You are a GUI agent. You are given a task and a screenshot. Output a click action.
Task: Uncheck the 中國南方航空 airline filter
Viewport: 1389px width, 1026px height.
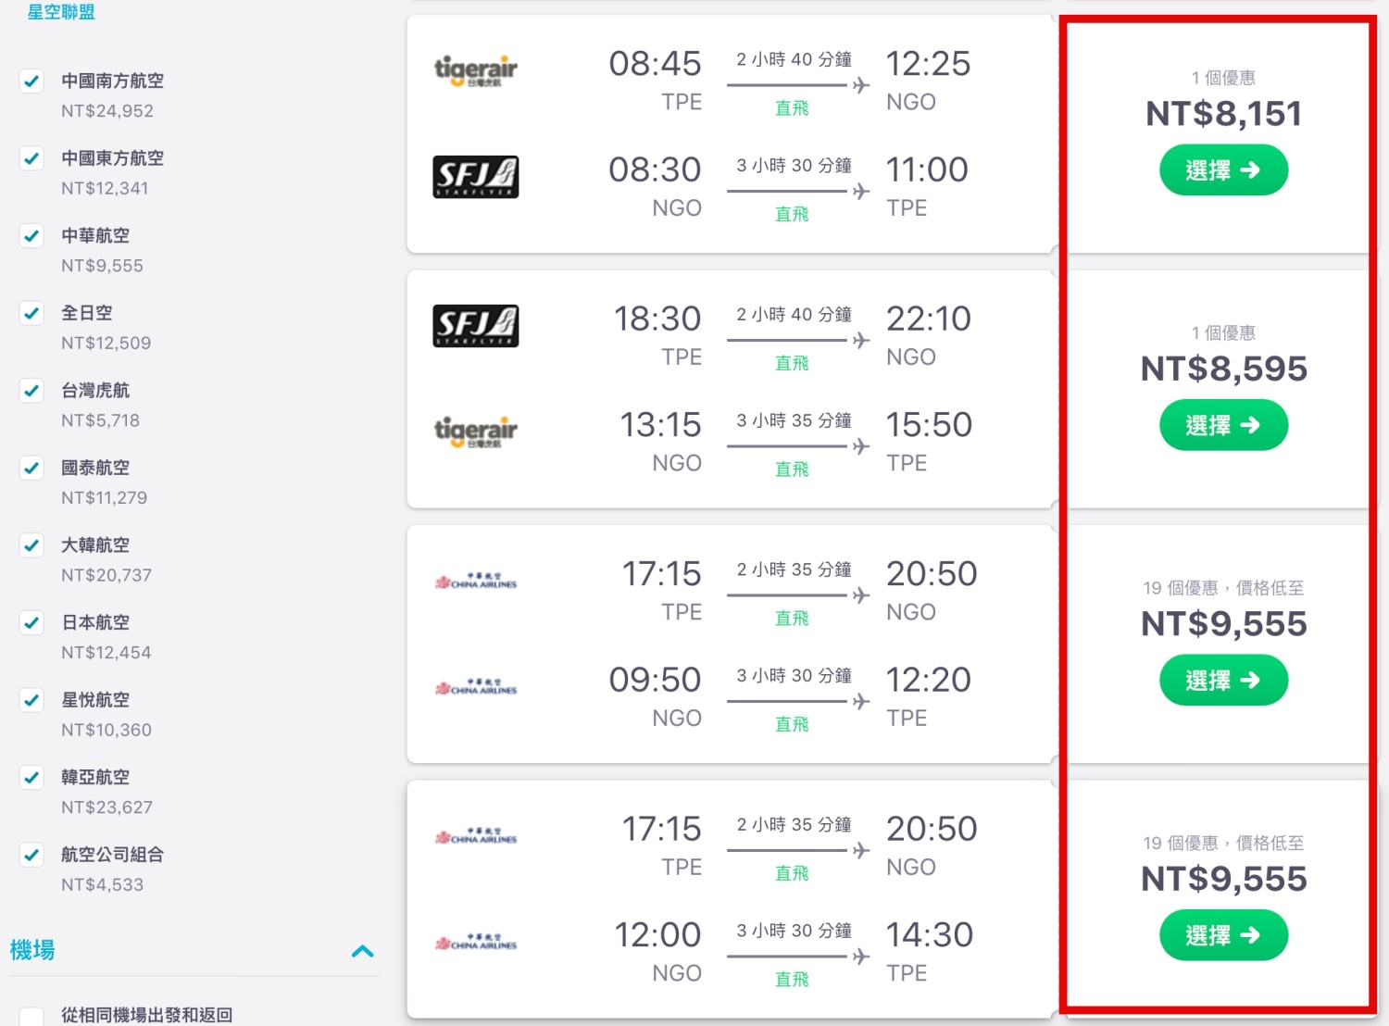(31, 81)
